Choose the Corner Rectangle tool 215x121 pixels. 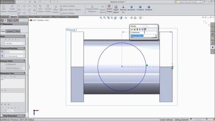(19, 10)
